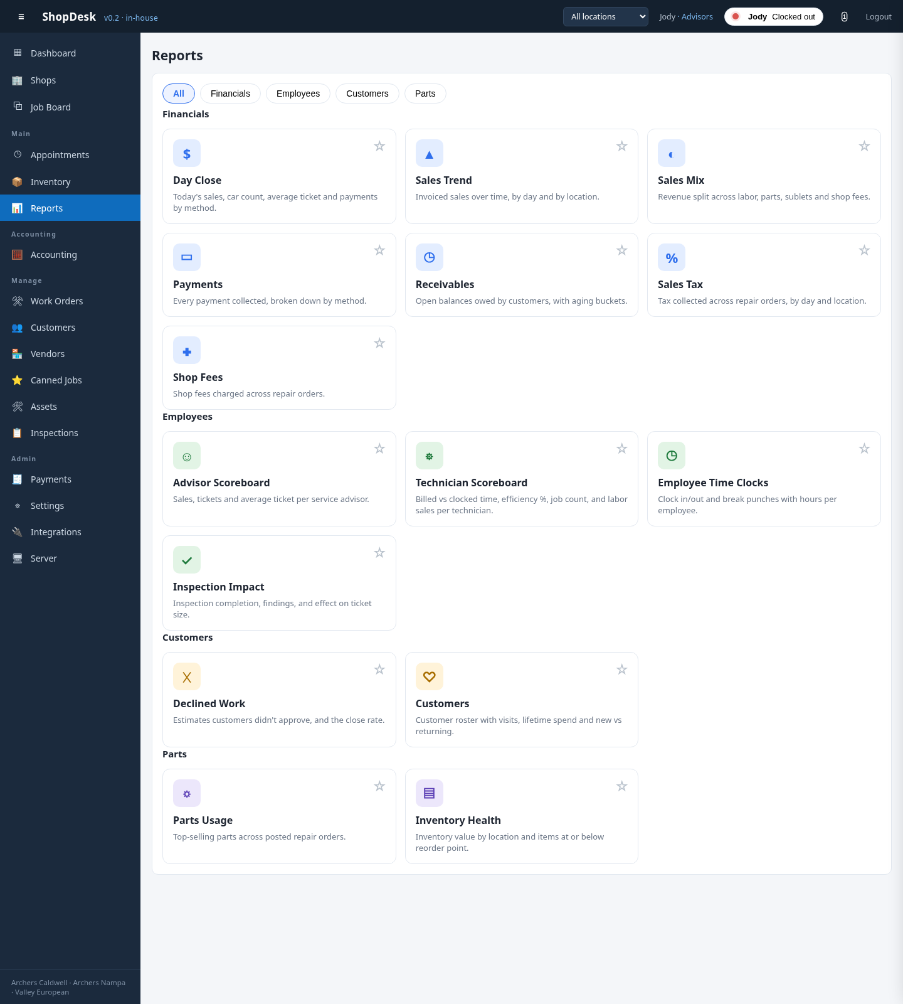Toggle the hamburger sidebar menu icon
This screenshot has height=1004, width=903.
pos(21,17)
